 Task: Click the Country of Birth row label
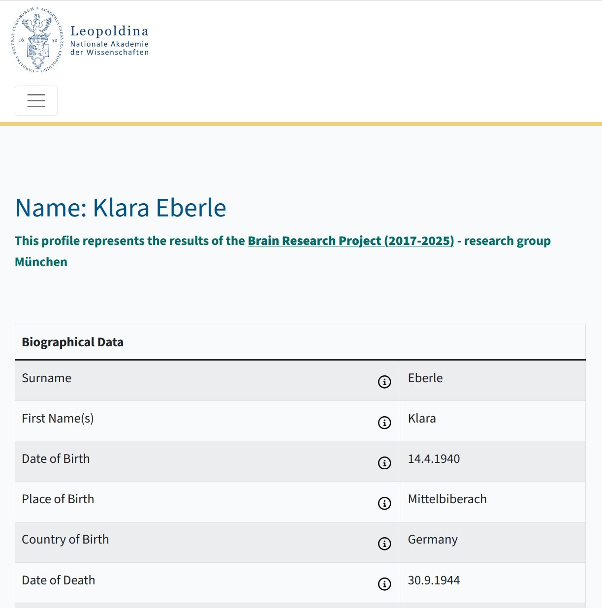pyautogui.click(x=65, y=540)
